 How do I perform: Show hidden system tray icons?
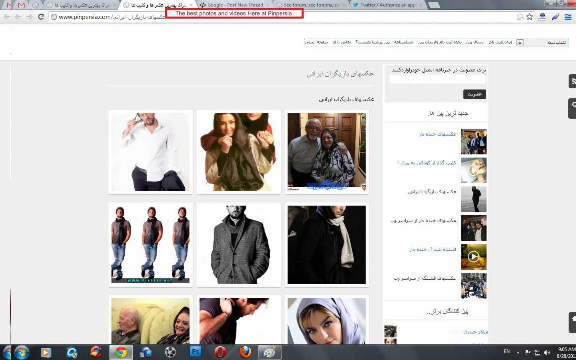518,353
